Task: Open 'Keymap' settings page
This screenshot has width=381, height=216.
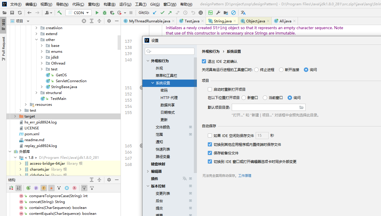Action: pyautogui.click(x=158, y=164)
